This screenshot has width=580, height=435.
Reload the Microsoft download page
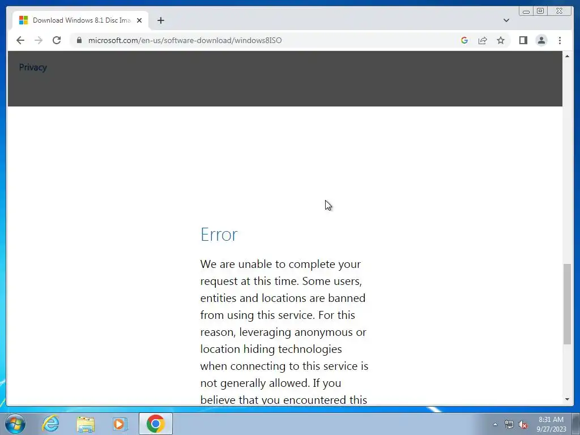click(57, 40)
